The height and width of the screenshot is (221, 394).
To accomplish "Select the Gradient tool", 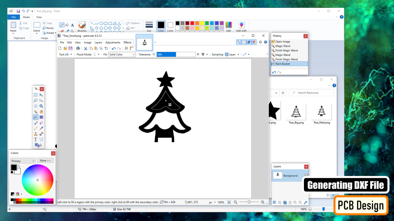I will [41, 117].
